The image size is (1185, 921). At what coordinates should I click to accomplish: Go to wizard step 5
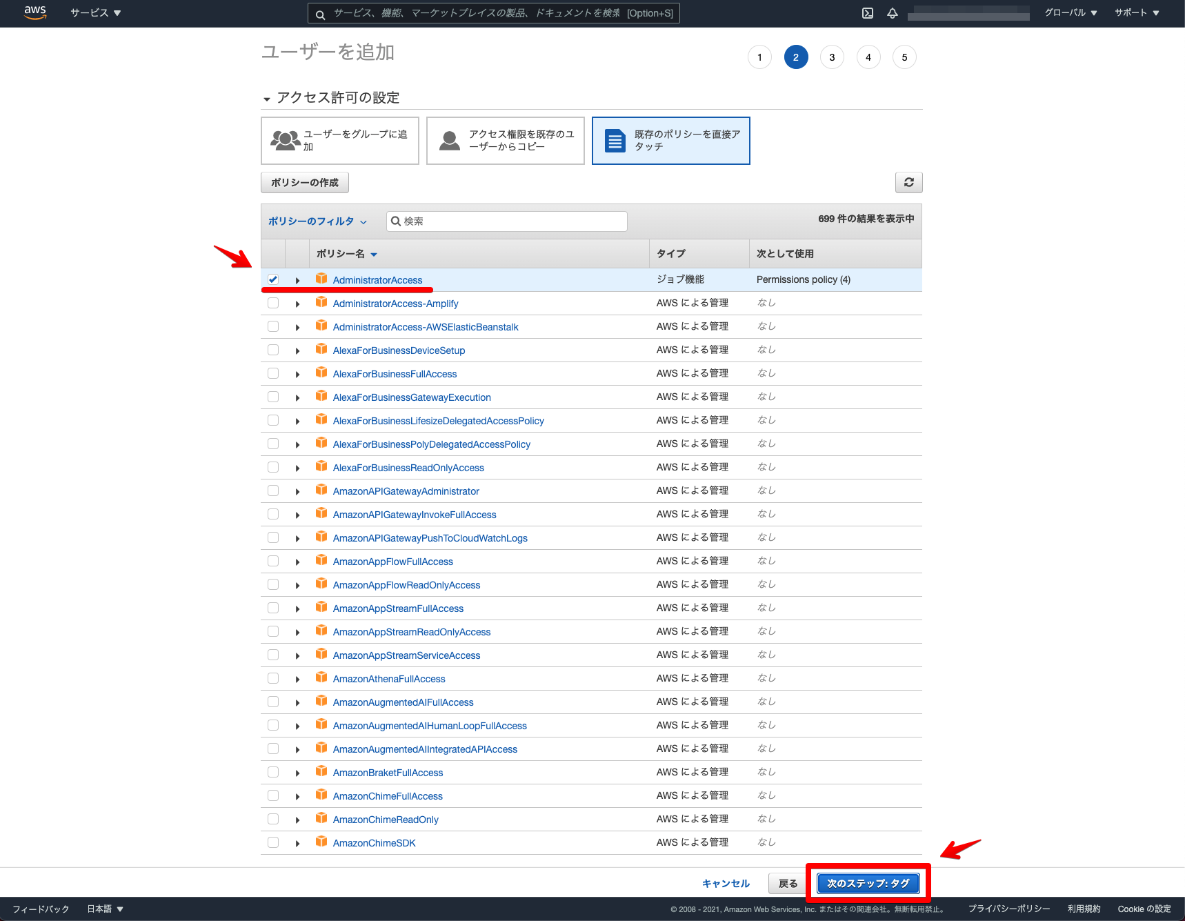click(x=904, y=57)
